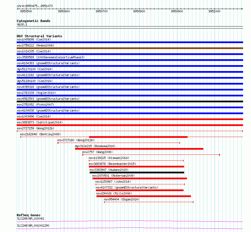Open esv2727160 (Wong2012b) label
251x232 pixels.
[76, 140]
